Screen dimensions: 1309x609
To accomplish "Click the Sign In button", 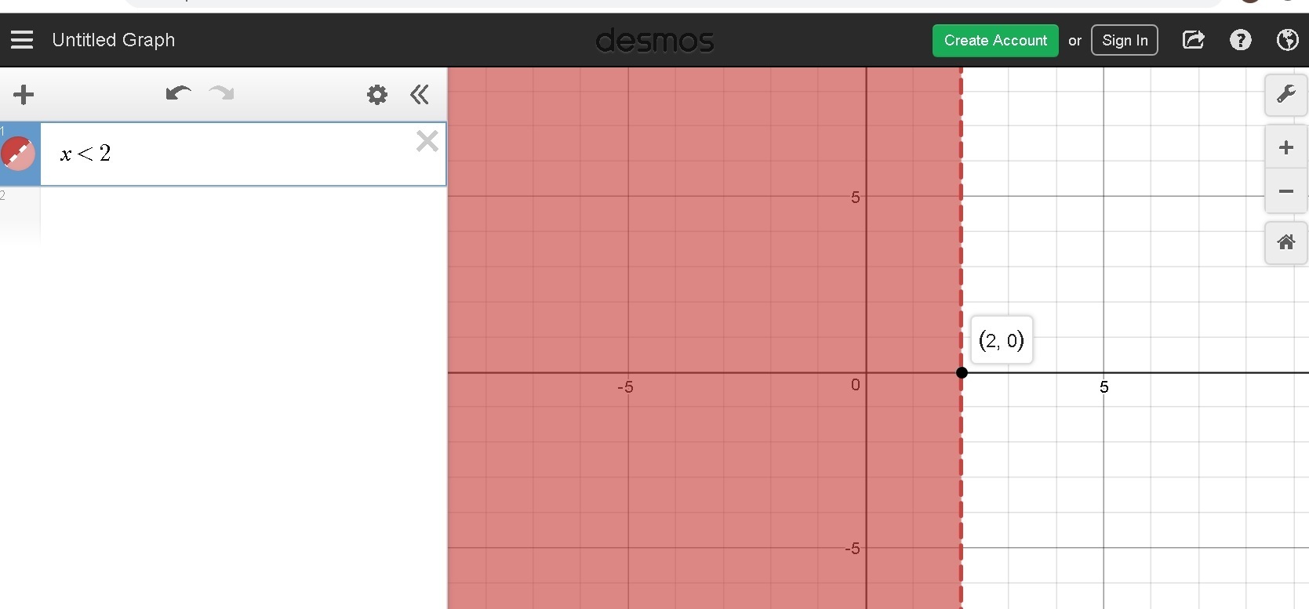I will coord(1125,41).
